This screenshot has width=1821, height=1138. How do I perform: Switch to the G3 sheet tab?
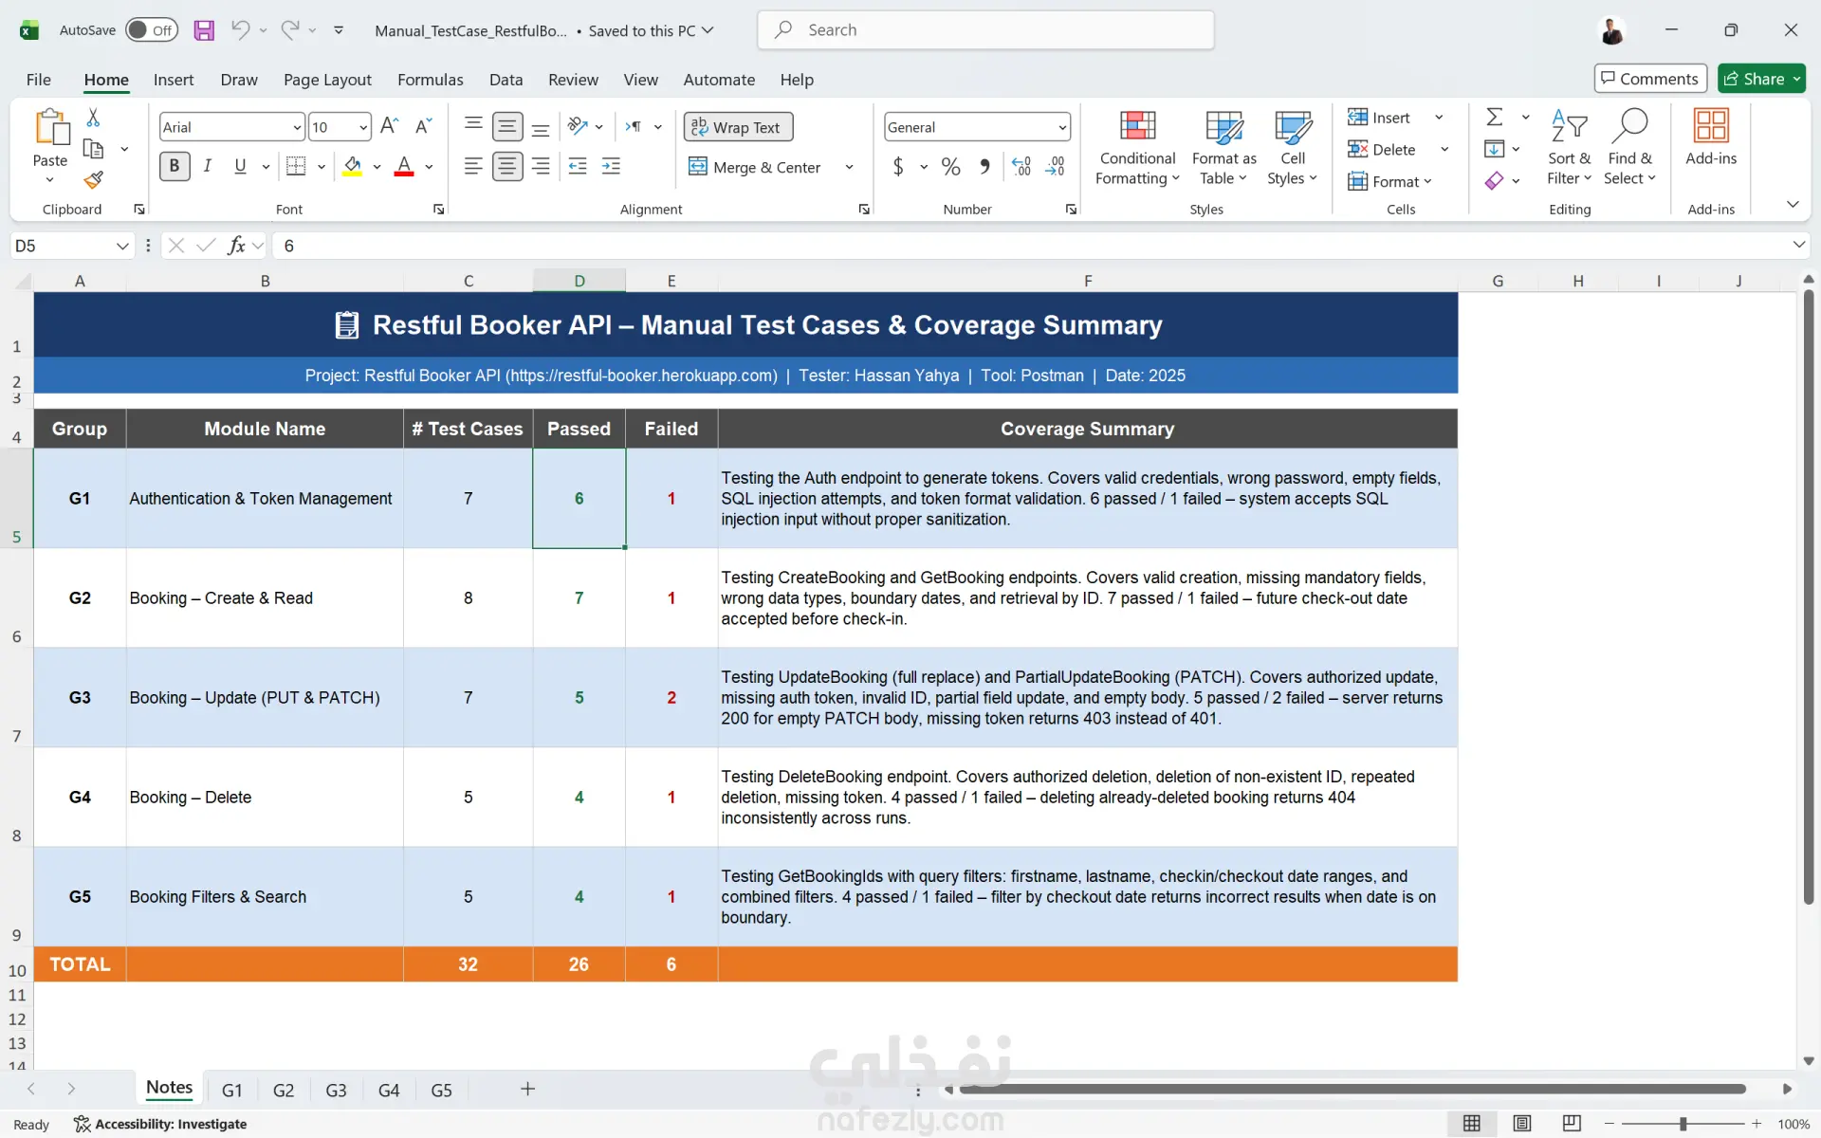coord(336,1090)
